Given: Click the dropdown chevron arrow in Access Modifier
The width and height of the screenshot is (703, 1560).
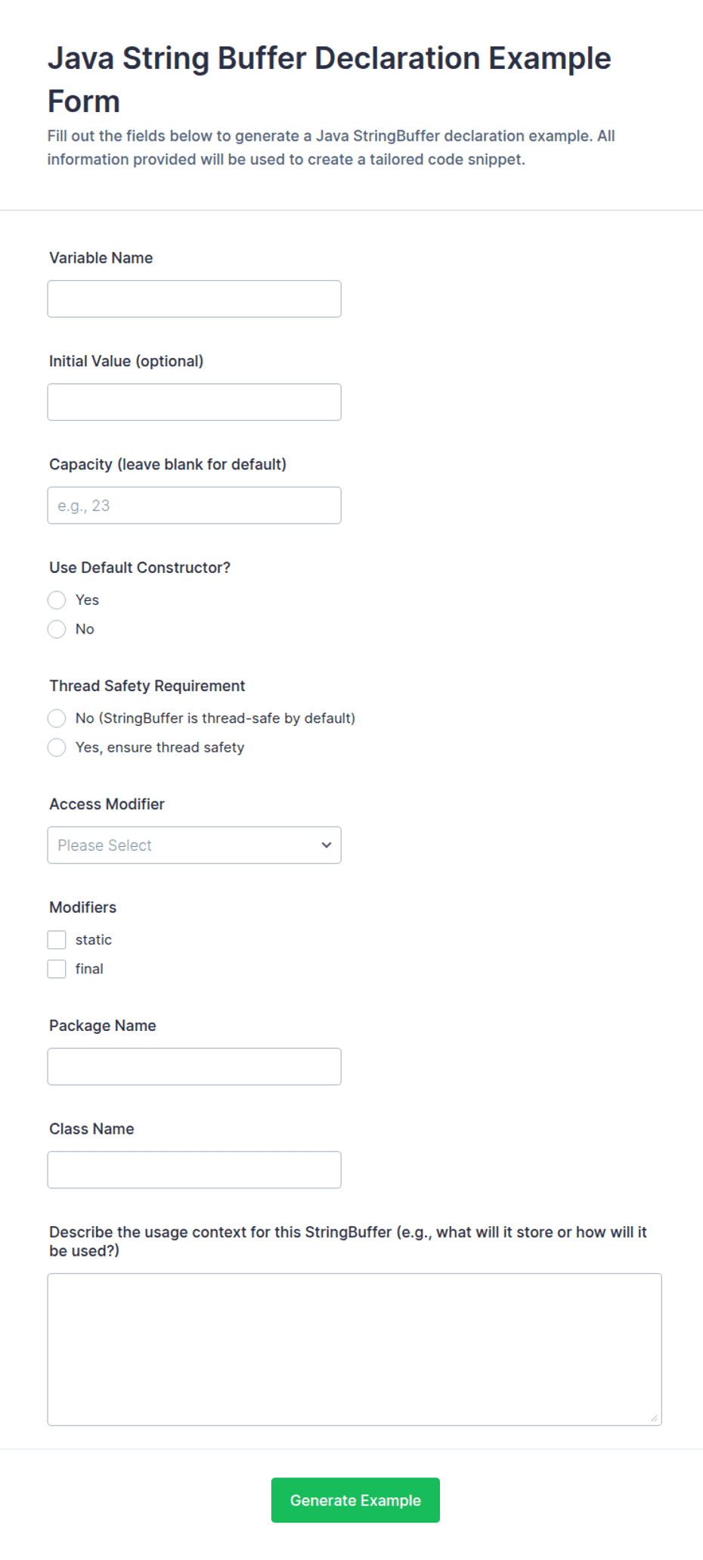Looking at the screenshot, I should click(327, 845).
